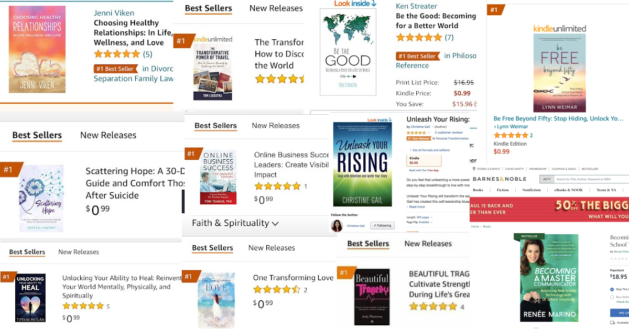Toggle the Following button for Christine Gail
Viewport: 629px width, 329px height.
tap(382, 226)
